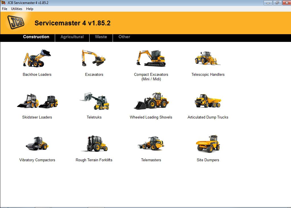Open the Articulated Dump Trucks category
Image resolution: width=291 pixels, height=208 pixels.
click(x=208, y=101)
